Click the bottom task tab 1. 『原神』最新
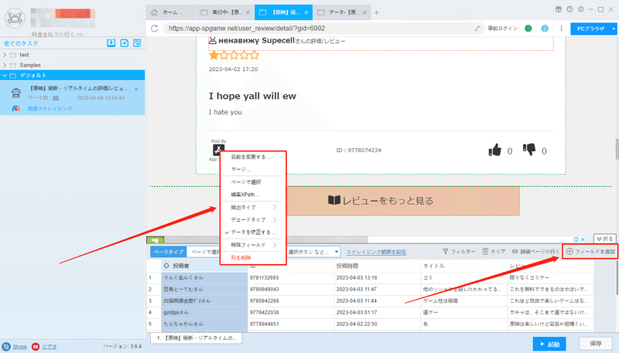Screen dimensions: 619x353 197,338
